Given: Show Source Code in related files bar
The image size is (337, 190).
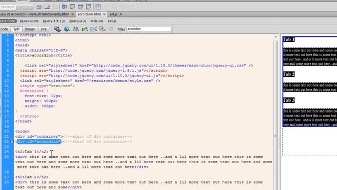Looking at the screenshot, I should [x=8, y=21].
